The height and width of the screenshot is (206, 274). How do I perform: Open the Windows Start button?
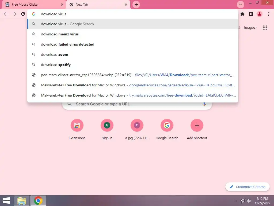(6, 201)
